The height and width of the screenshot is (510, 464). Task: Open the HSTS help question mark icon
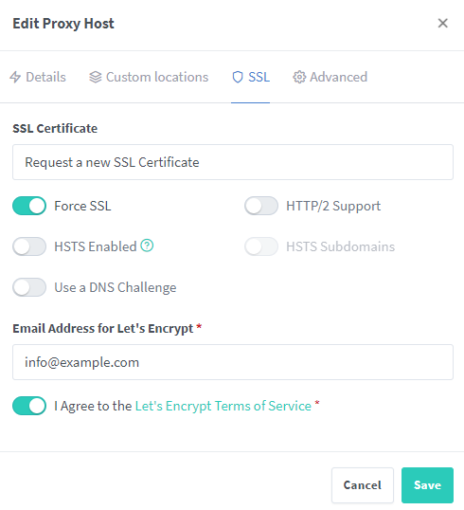pos(147,246)
